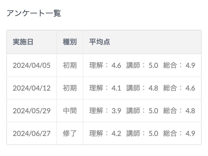The image size is (208, 156).
Task: Click the date 2024/06/27
Action: coord(31,134)
